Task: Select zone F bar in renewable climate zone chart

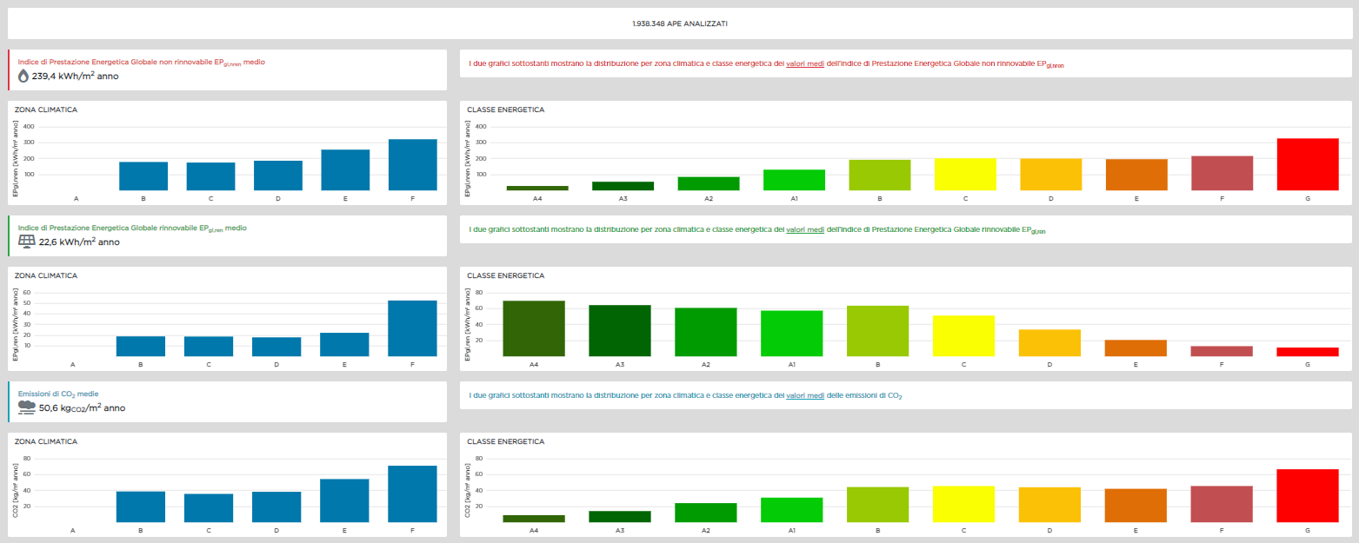Action: 412,328
